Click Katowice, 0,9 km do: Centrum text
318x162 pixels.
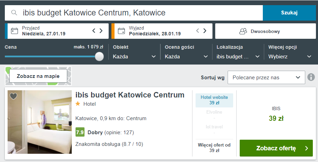tap(111, 118)
